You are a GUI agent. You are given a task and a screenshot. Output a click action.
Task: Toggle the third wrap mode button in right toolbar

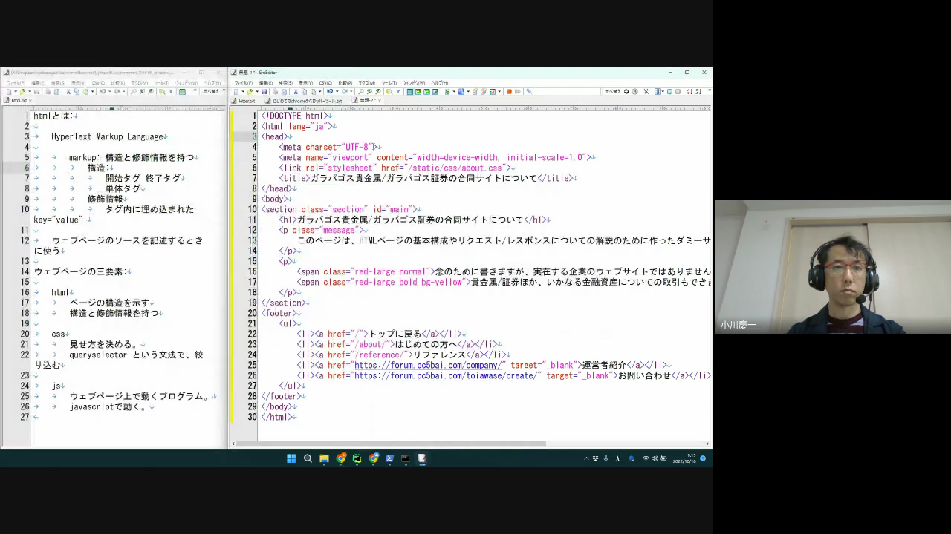[x=427, y=92]
